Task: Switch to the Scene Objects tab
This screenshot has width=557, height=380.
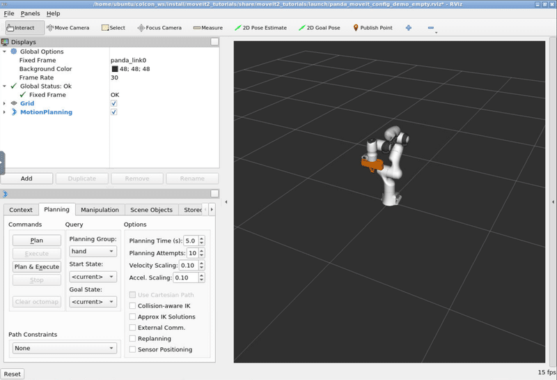Action: (x=151, y=210)
